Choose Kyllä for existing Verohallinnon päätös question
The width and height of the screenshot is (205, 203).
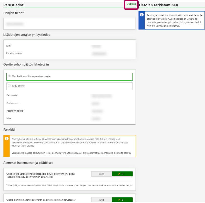pyautogui.click(x=101, y=174)
